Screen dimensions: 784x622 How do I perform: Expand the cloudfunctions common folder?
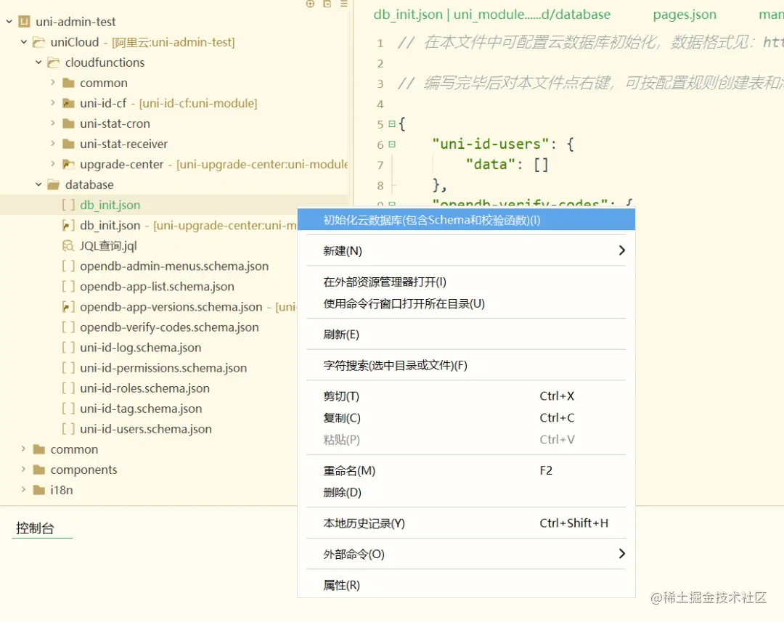[53, 83]
